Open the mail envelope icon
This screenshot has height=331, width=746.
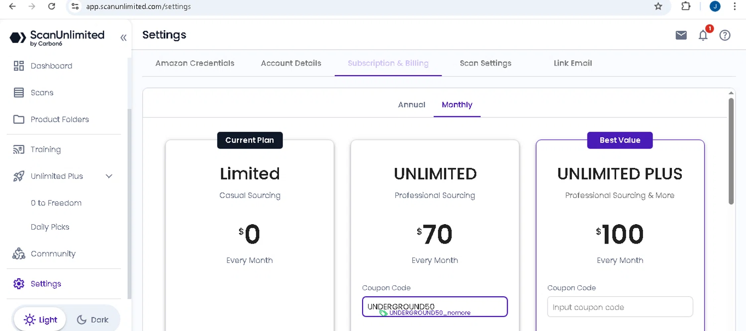pos(681,35)
